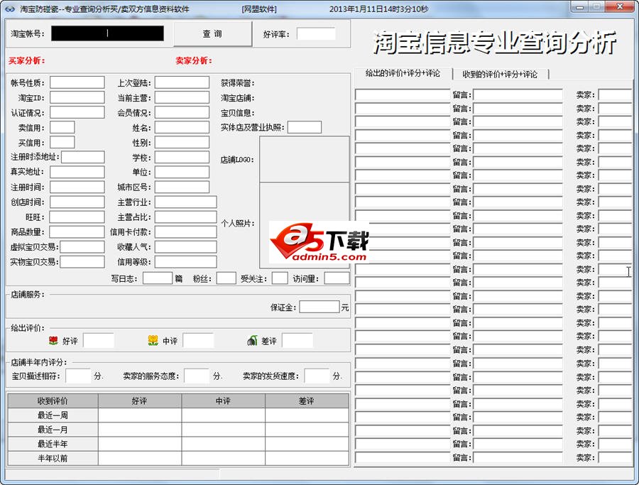Click the 当前主营 field
Image resolution: width=639 pixels, height=485 pixels.
click(182, 97)
